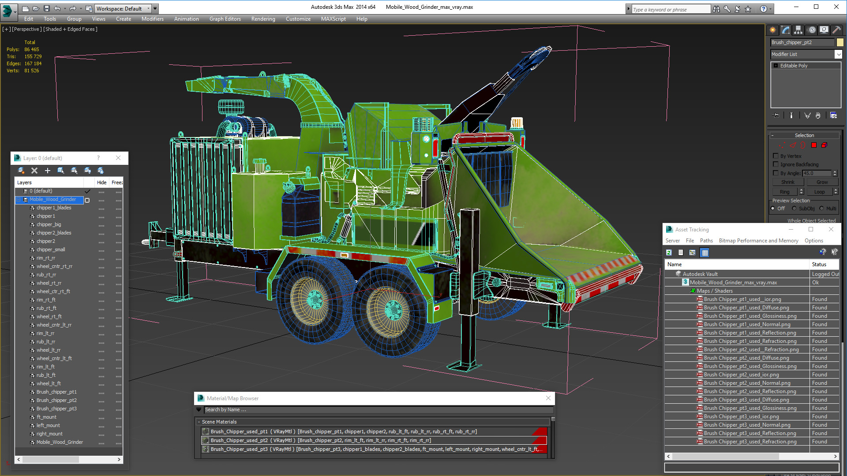This screenshot has width=847, height=476.
Task: Toggle hide dash for chipper1_blades row
Action: point(101,208)
